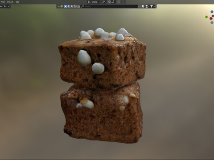214x160 pixels.
Task: Click in the Search field
Action: pos(109,6)
